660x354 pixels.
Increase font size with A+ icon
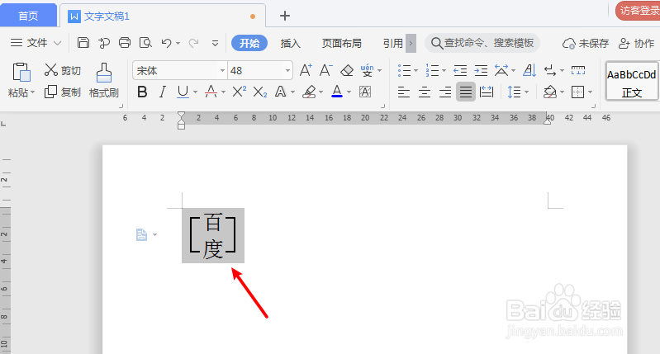click(x=306, y=70)
